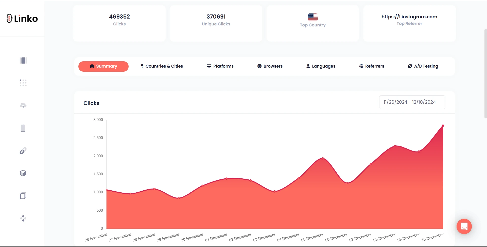The width and height of the screenshot is (487, 247).
Task: Click the https://l.instagram.com top referrer link
Action: (x=409, y=17)
